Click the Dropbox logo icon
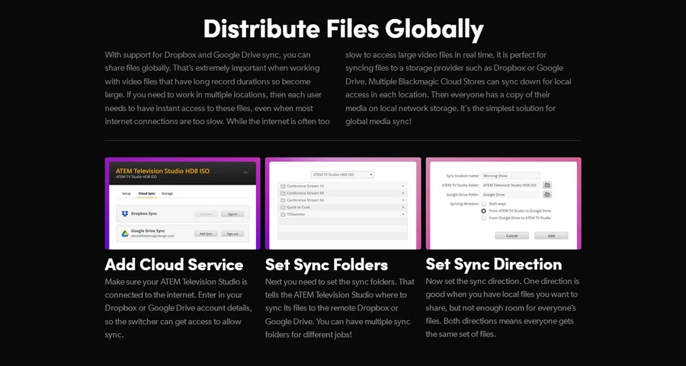The image size is (686, 366). [x=125, y=214]
